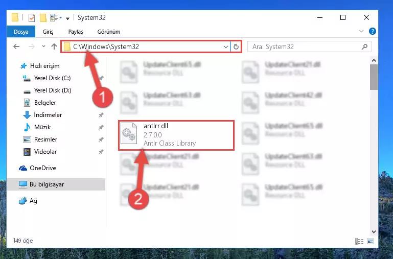Image resolution: width=393 pixels, height=259 pixels.
Task: Click the Properties checkmark icon in title bar
Action: point(32,18)
